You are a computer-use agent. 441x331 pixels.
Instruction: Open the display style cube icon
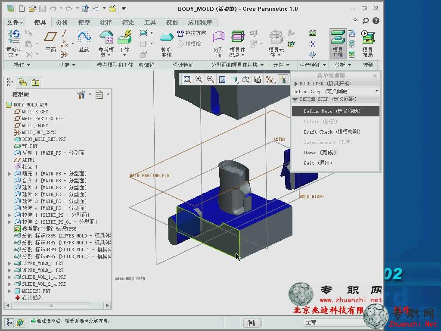click(234, 79)
